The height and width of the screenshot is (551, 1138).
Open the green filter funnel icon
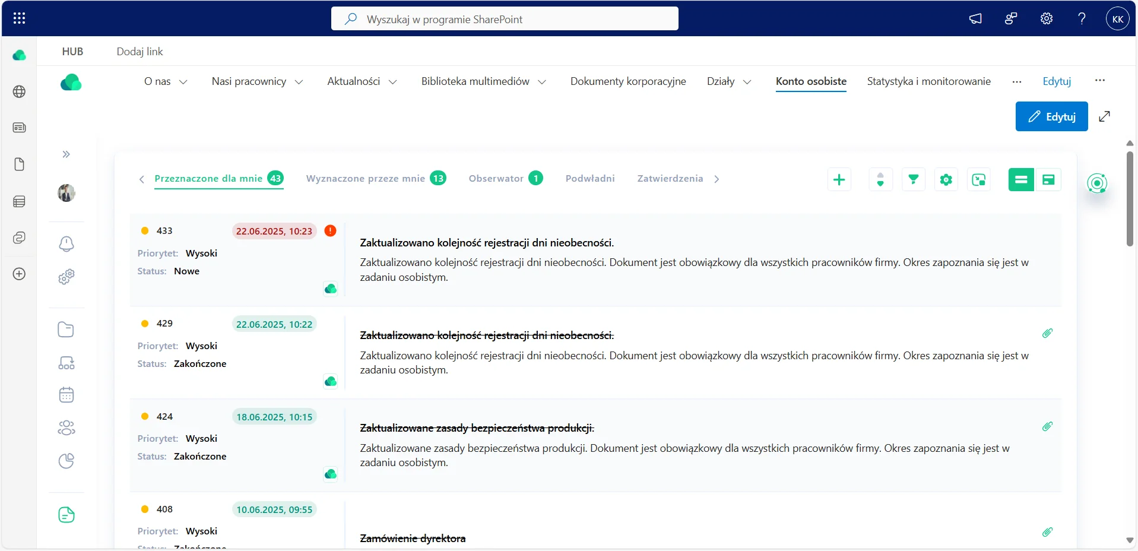(x=913, y=179)
